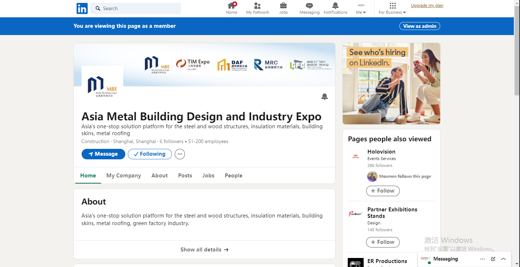Image resolution: width=520 pixels, height=267 pixels.
Task: Open the Holovision page link
Action: pos(381,152)
